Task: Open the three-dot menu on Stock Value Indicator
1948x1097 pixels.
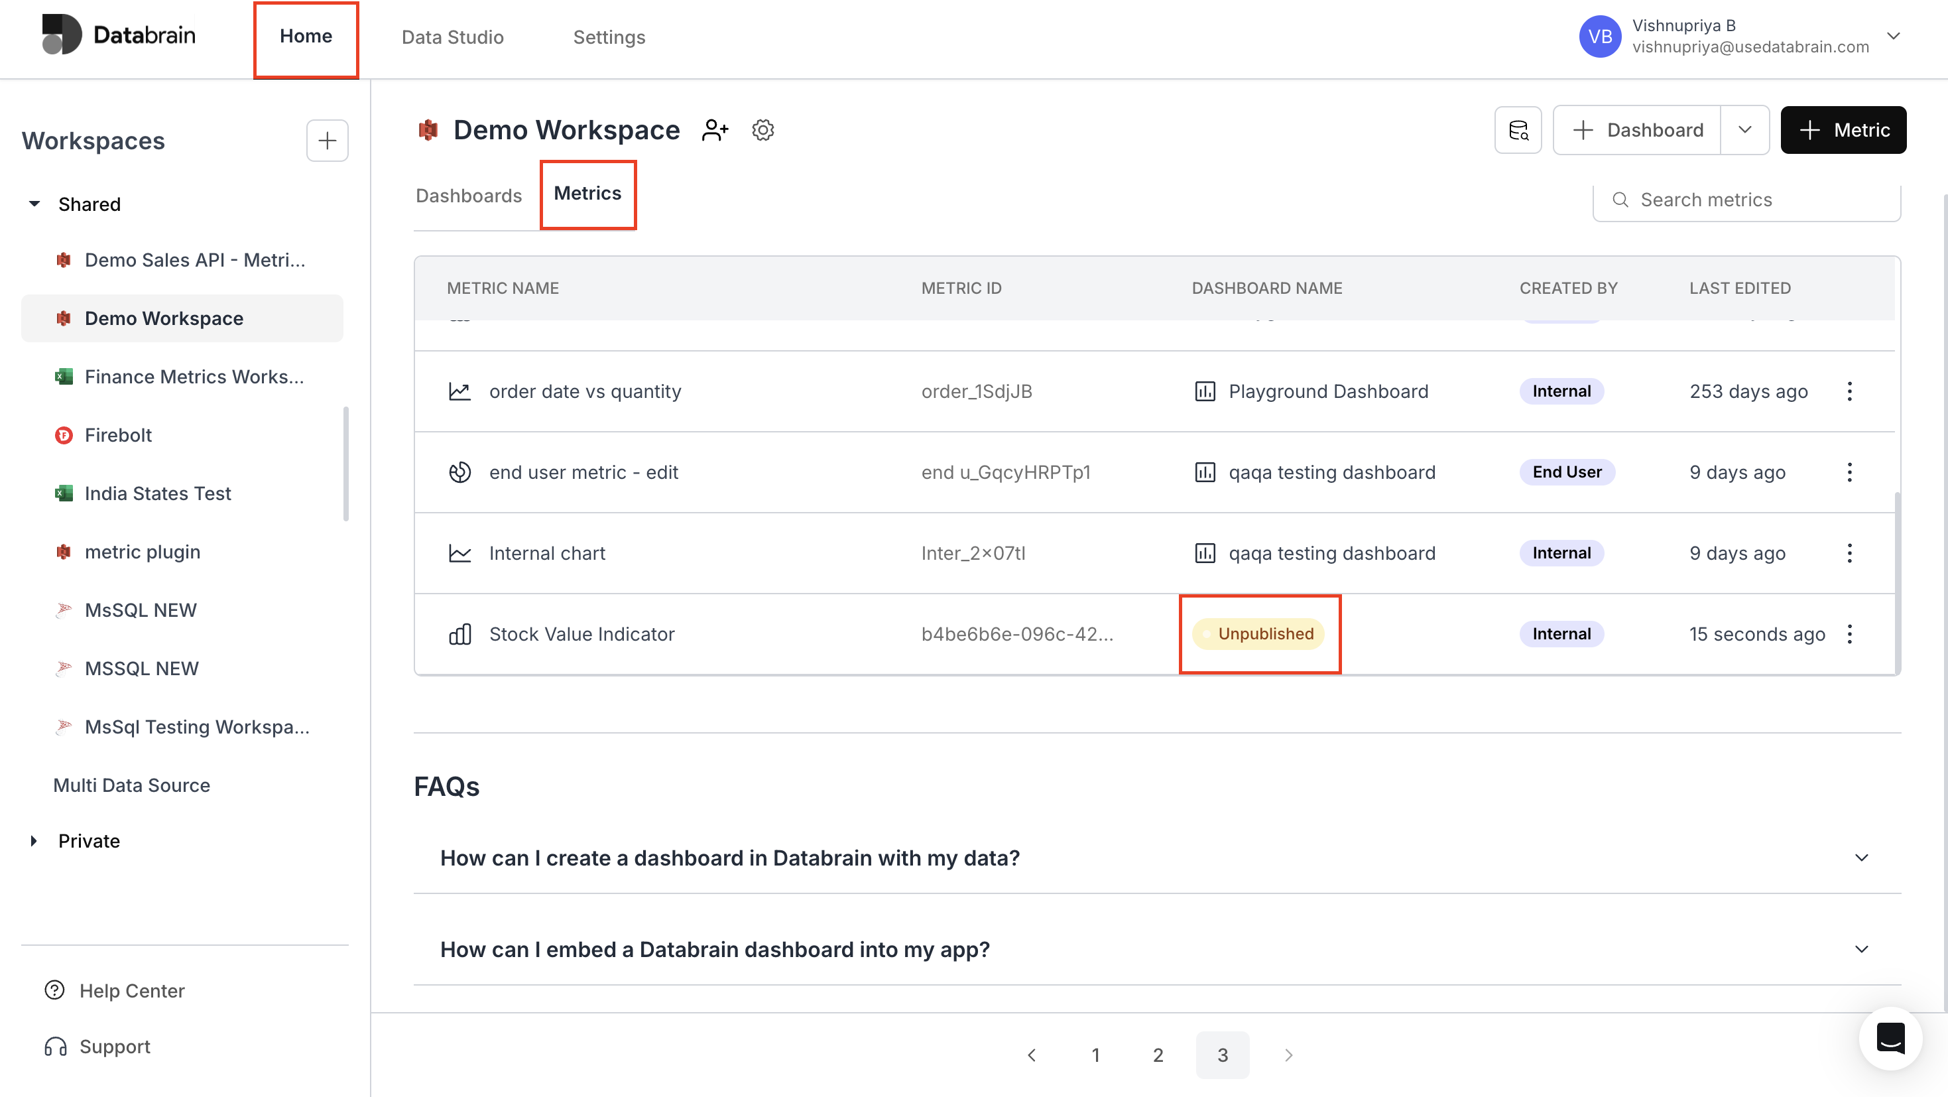Action: (x=1851, y=634)
